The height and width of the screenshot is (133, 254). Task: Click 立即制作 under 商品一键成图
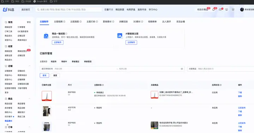coord(58,42)
